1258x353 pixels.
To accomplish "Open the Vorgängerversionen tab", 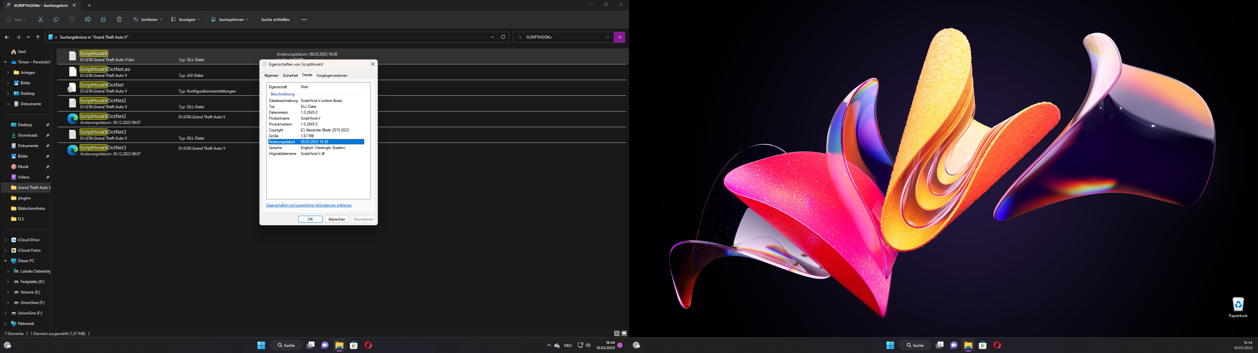I will [332, 76].
